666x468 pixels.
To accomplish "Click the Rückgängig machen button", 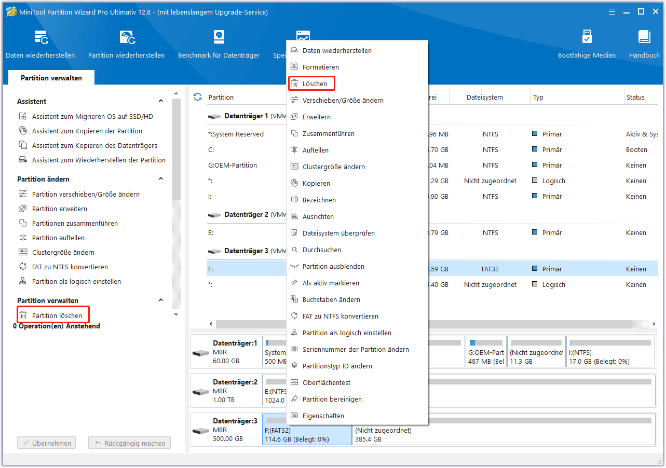I will [x=129, y=444].
